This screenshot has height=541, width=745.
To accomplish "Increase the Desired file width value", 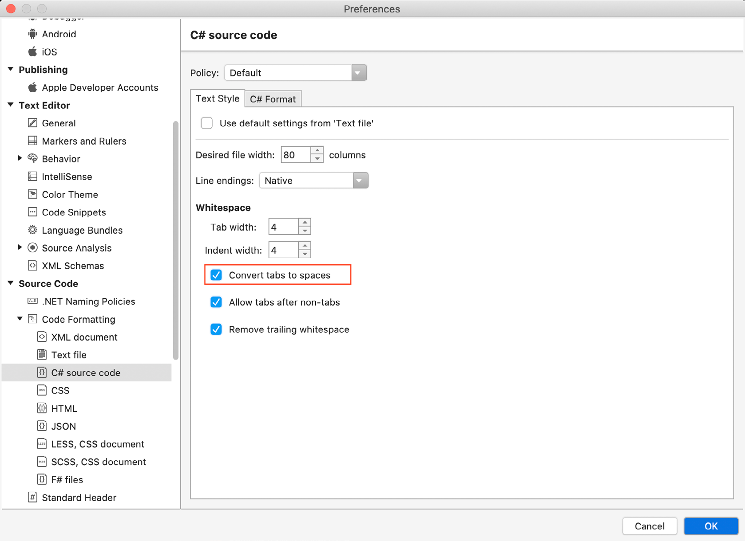I will (317, 151).
